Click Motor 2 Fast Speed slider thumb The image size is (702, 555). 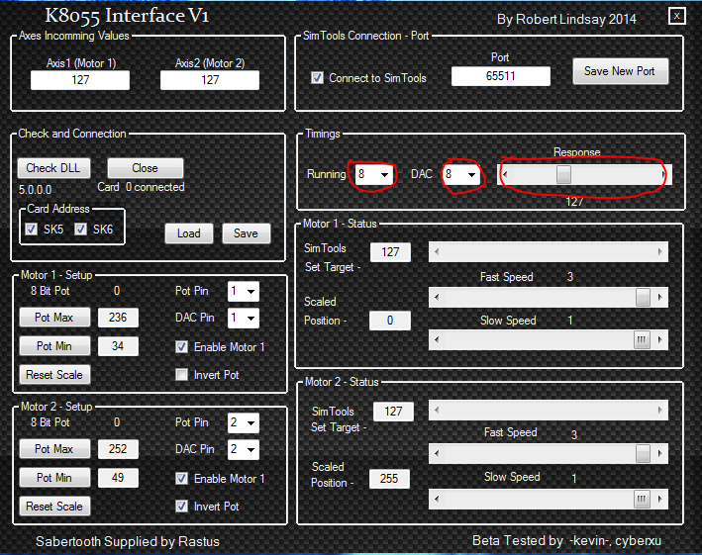click(643, 453)
